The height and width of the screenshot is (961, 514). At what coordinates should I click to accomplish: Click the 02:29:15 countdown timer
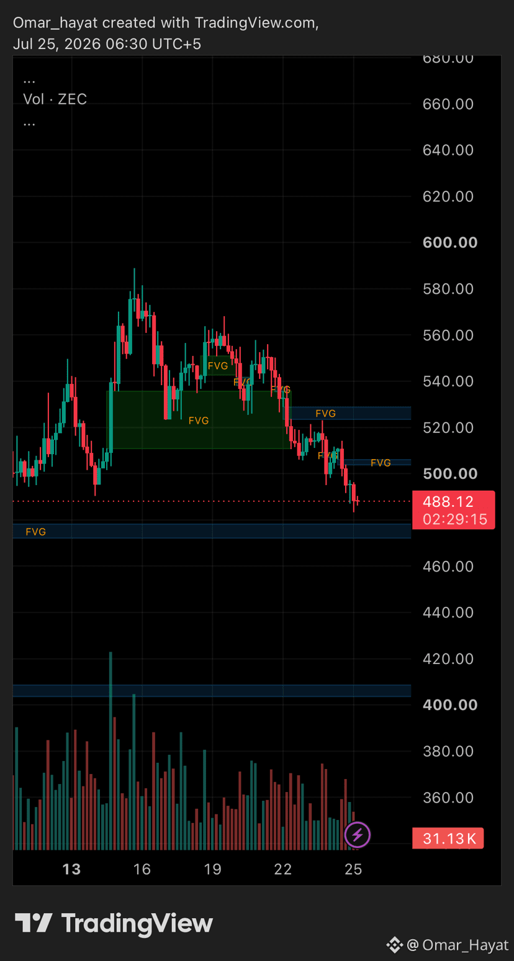[x=455, y=519]
